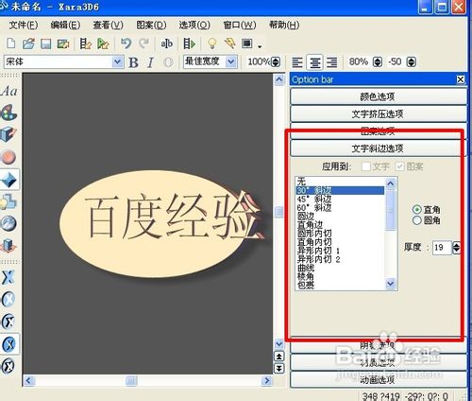Select the shadow options sidebar tool
The height and width of the screenshot is (401, 472).
(8, 201)
